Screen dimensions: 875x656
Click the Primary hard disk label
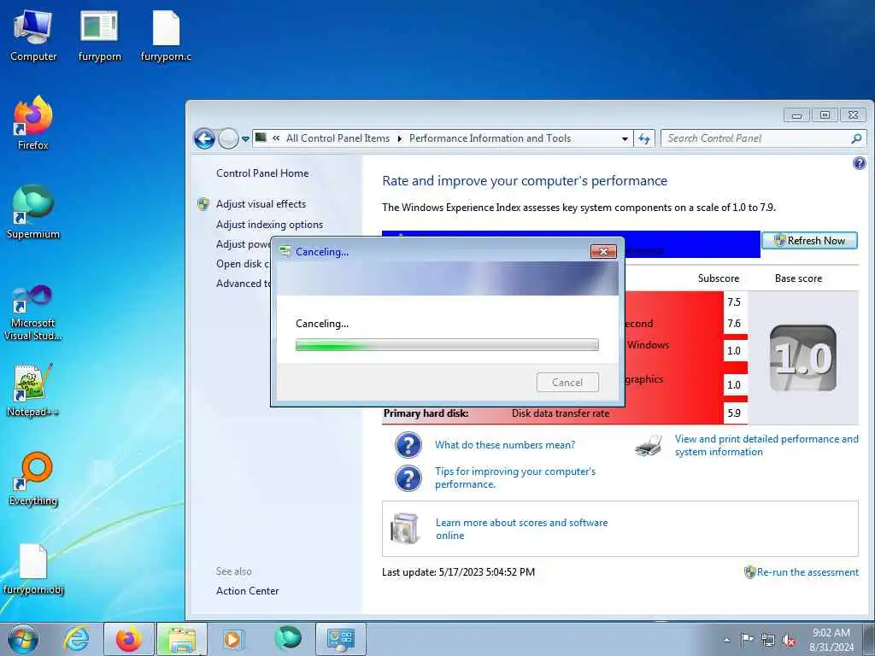pyautogui.click(x=426, y=413)
